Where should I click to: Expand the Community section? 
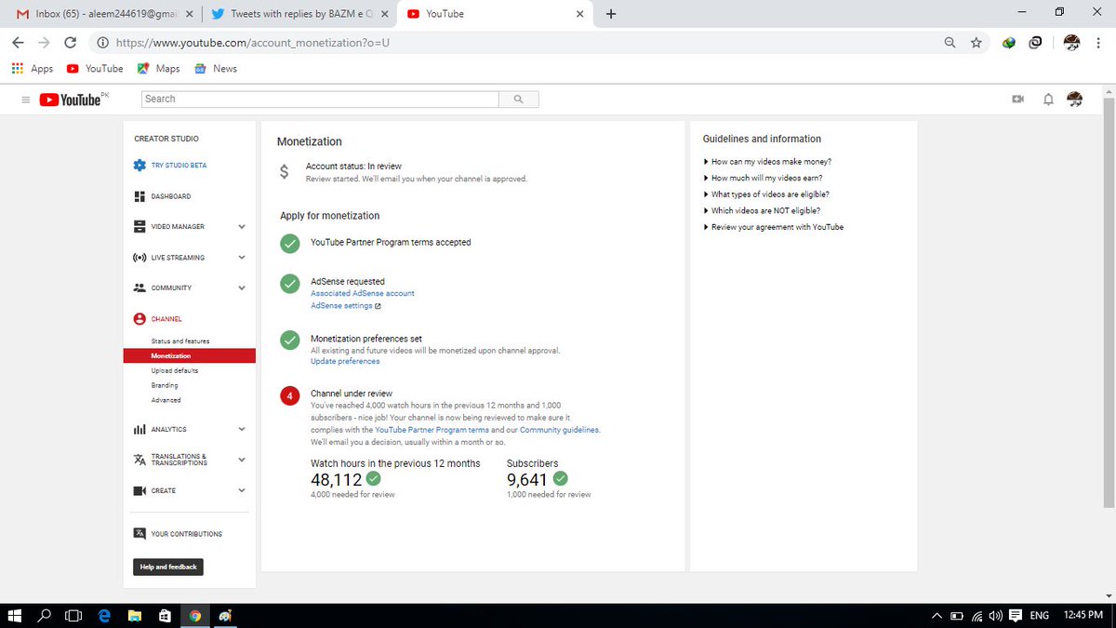click(x=242, y=288)
